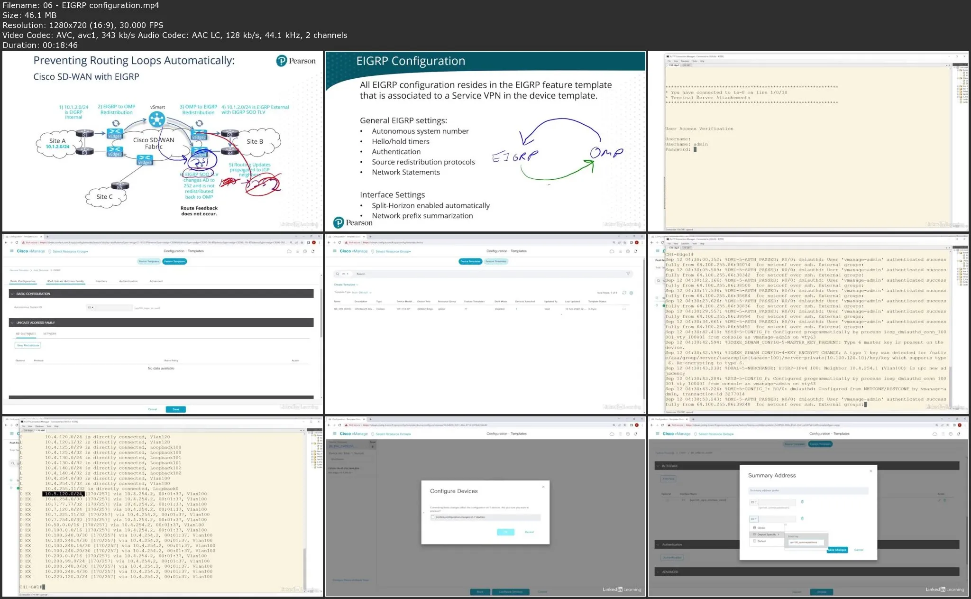The width and height of the screenshot is (971, 599).
Task: Click Enter Key field in Device Specific popup
Action: coord(806,542)
